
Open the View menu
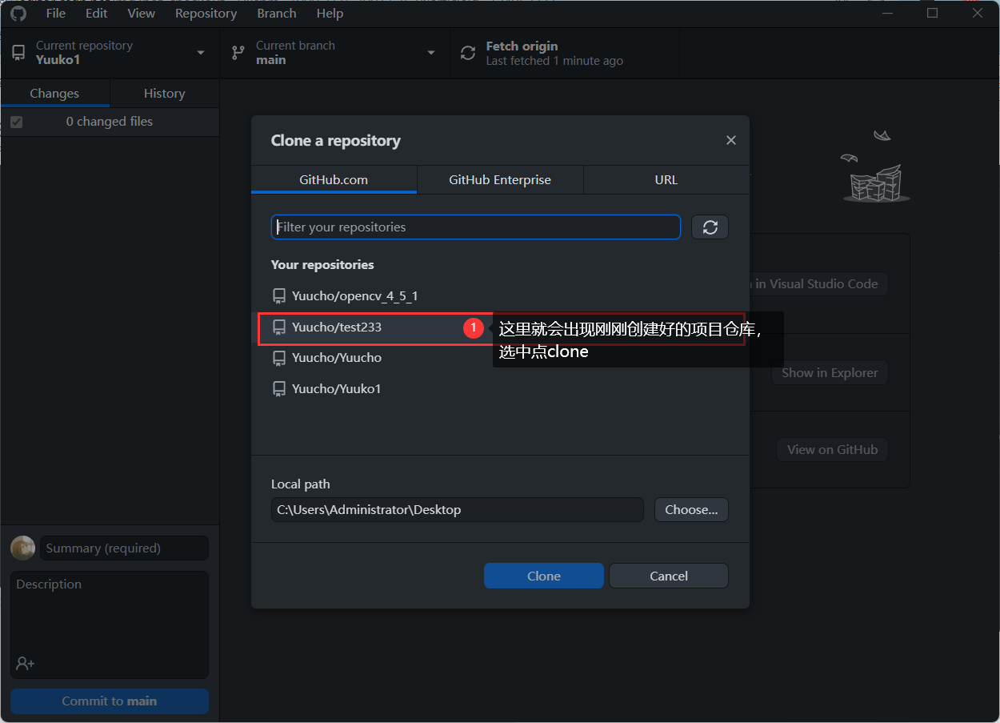[142, 13]
